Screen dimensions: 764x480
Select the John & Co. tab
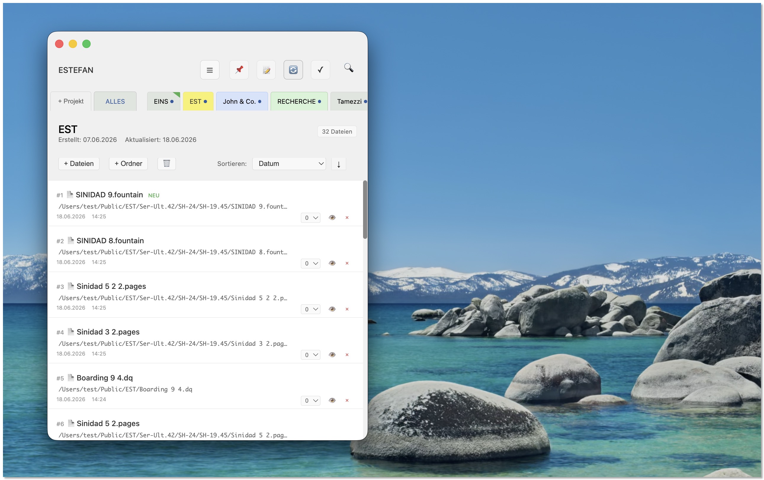[242, 102]
